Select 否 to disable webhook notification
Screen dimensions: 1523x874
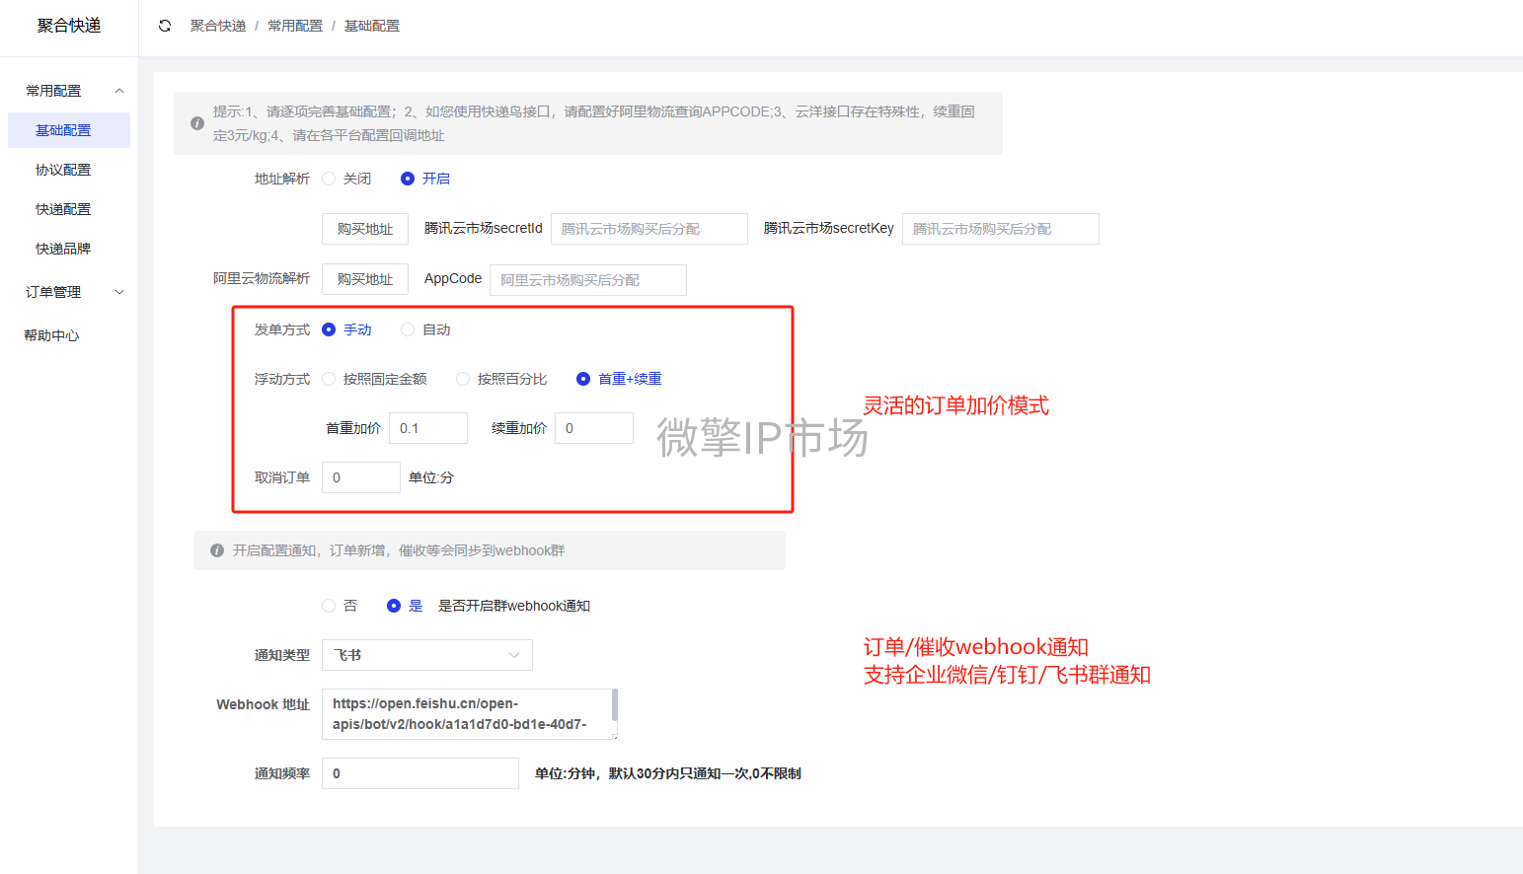pyautogui.click(x=330, y=606)
